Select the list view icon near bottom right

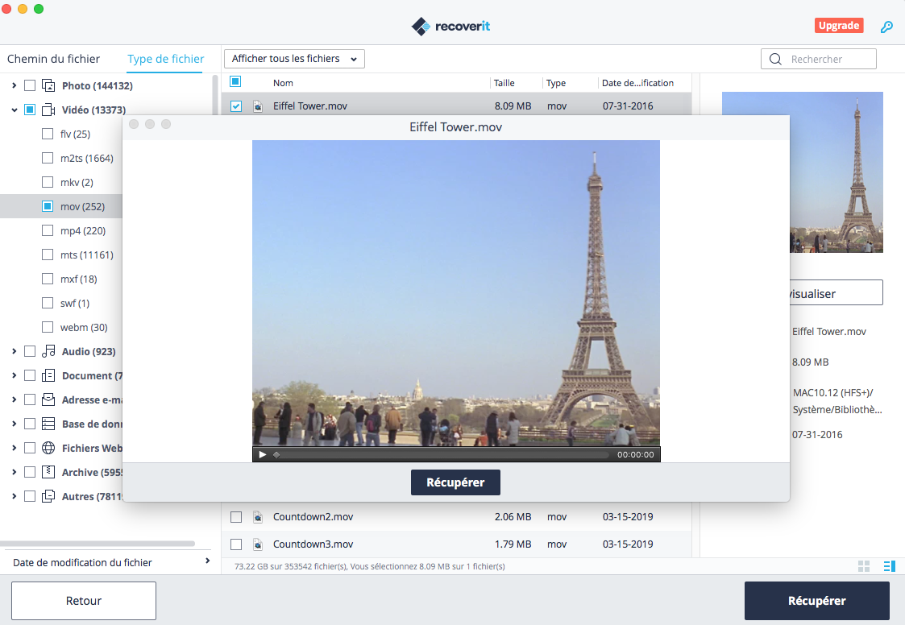pyautogui.click(x=890, y=566)
